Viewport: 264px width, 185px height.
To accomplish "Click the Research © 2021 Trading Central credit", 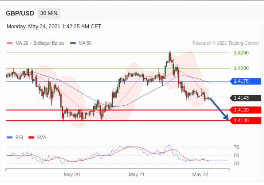I will coord(225,43).
